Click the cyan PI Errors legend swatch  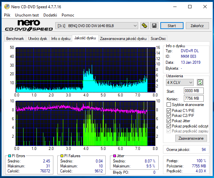[10, 156]
